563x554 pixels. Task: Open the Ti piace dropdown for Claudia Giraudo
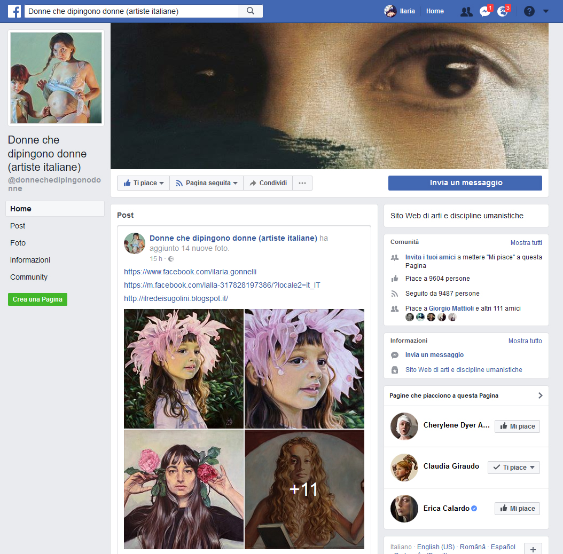pyautogui.click(x=514, y=468)
